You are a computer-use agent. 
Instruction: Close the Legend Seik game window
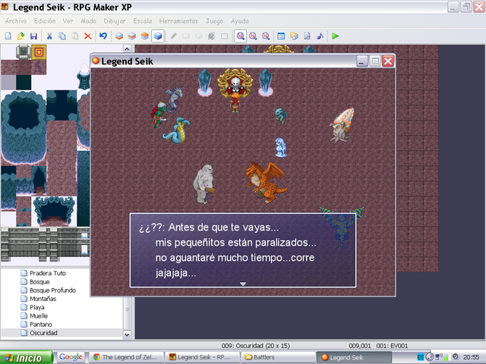[388, 61]
